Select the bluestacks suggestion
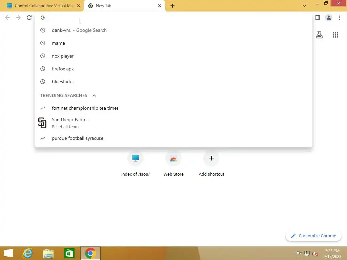The image size is (347, 260). pyautogui.click(x=173, y=82)
